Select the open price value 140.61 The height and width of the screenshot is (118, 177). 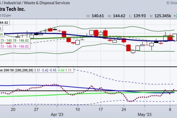pyautogui.click(x=98, y=16)
